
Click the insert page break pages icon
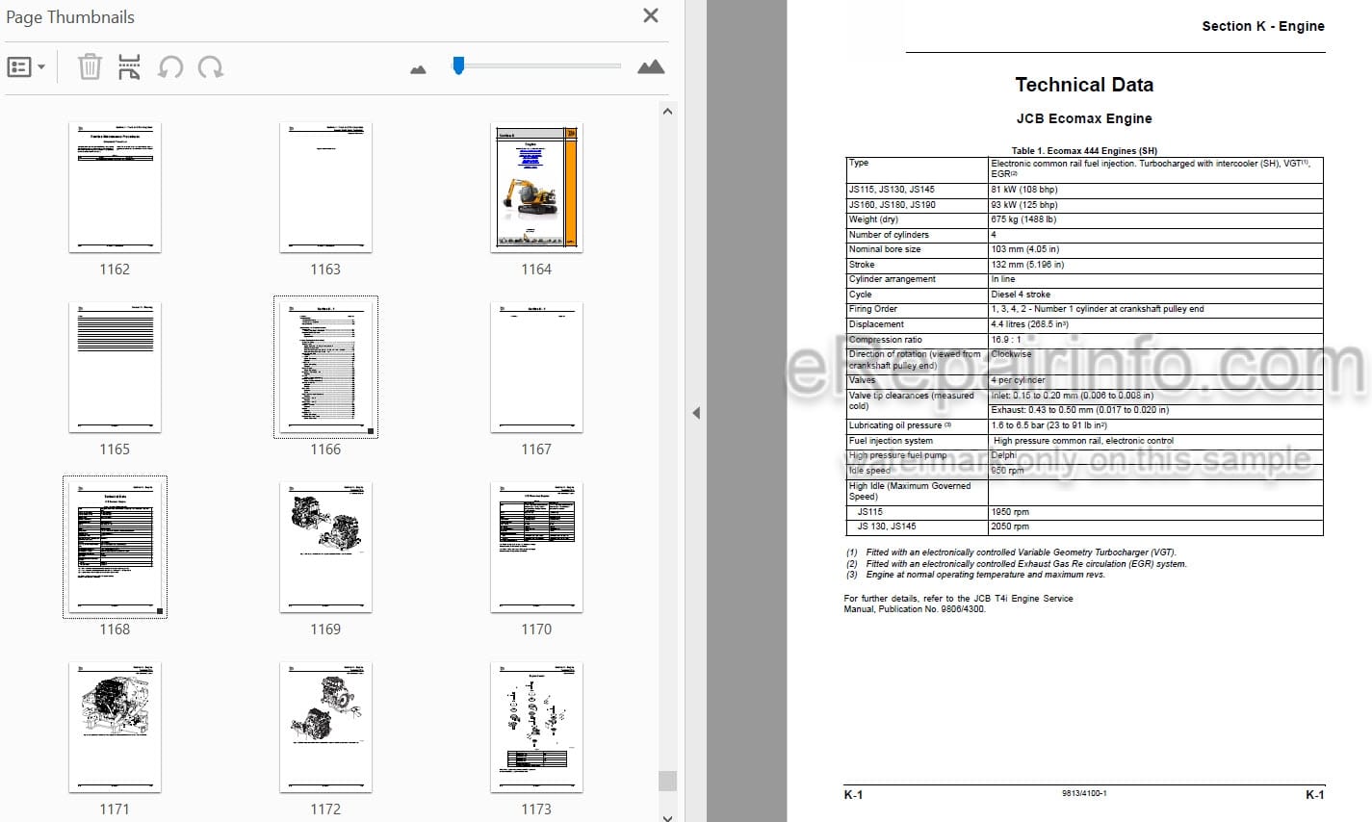tap(129, 66)
